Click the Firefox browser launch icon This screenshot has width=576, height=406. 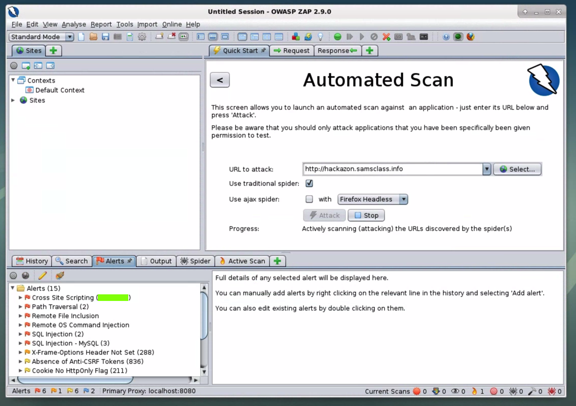471,37
